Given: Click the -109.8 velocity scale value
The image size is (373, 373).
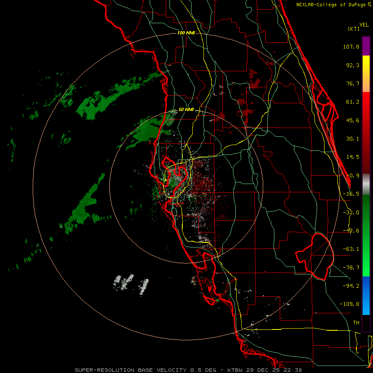Looking at the screenshot, I should (x=349, y=304).
